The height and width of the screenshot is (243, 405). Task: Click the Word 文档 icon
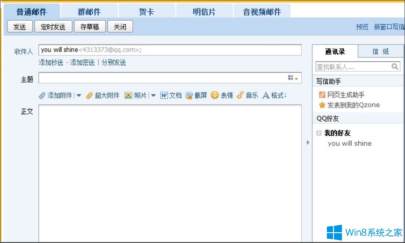[164, 96]
